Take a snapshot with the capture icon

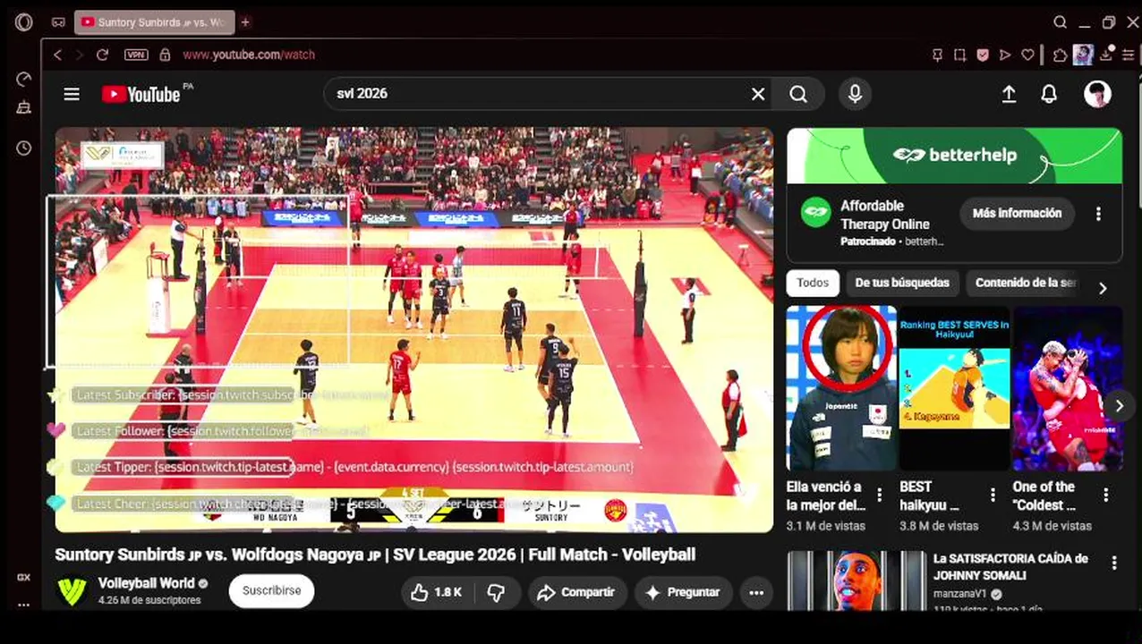coord(959,55)
